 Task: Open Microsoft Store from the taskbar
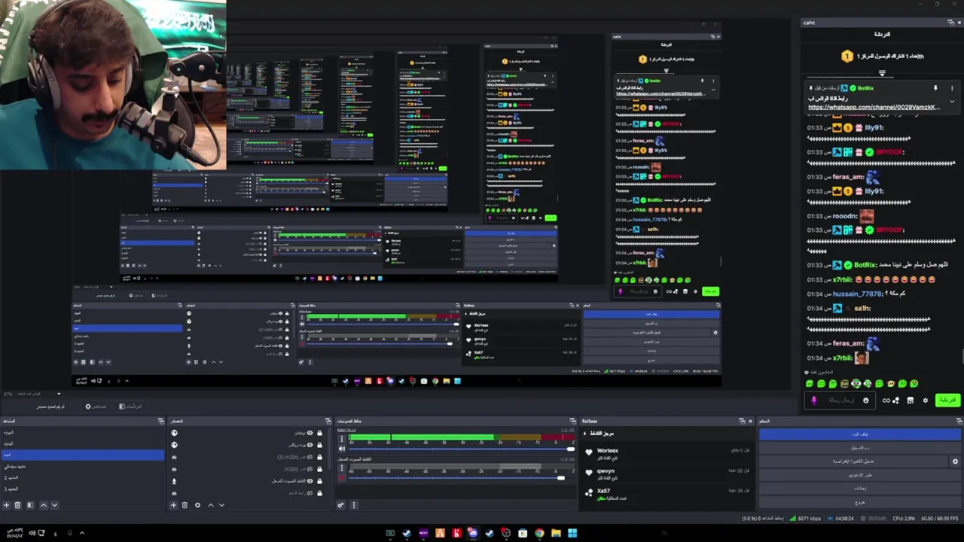pos(523,533)
